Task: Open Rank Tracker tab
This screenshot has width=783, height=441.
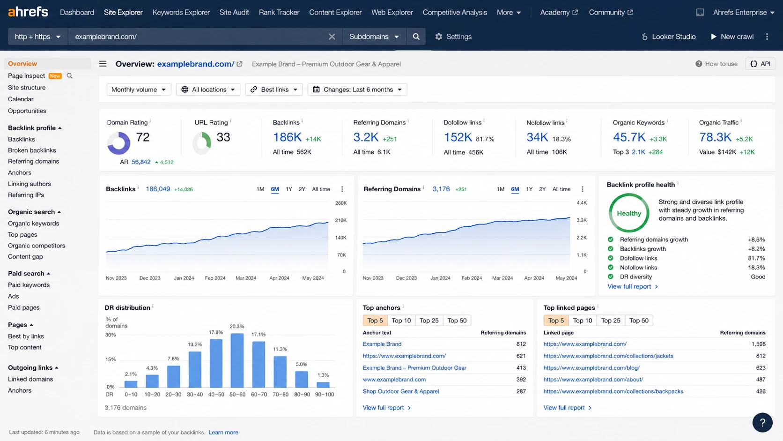Action: point(279,13)
